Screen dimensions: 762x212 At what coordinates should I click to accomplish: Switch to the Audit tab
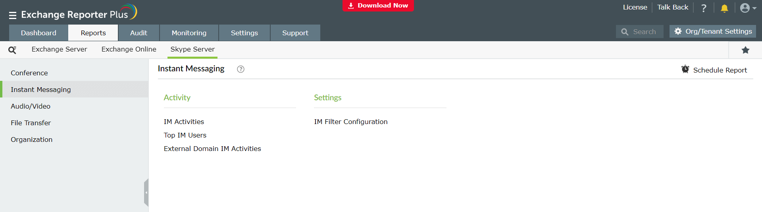point(139,33)
